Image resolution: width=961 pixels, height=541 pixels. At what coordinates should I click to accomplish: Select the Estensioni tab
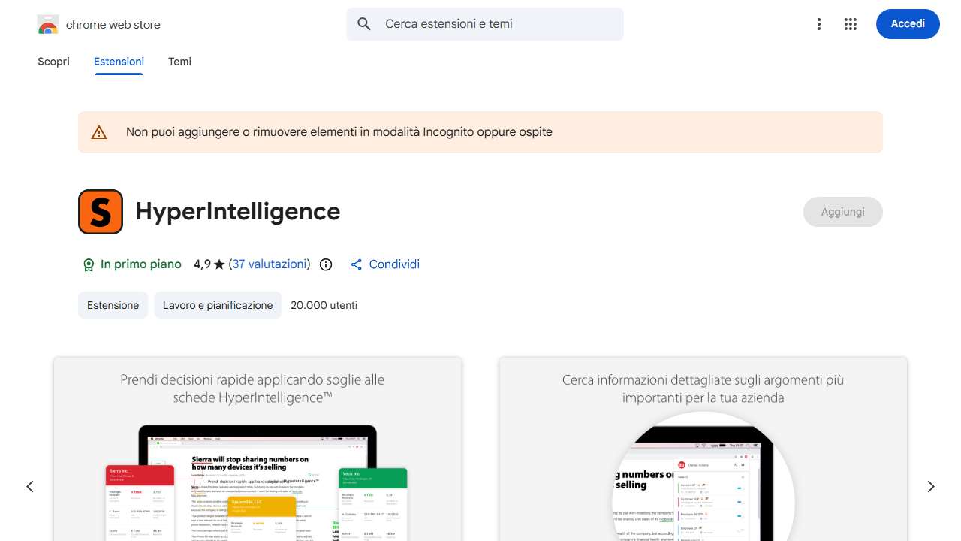pos(119,62)
